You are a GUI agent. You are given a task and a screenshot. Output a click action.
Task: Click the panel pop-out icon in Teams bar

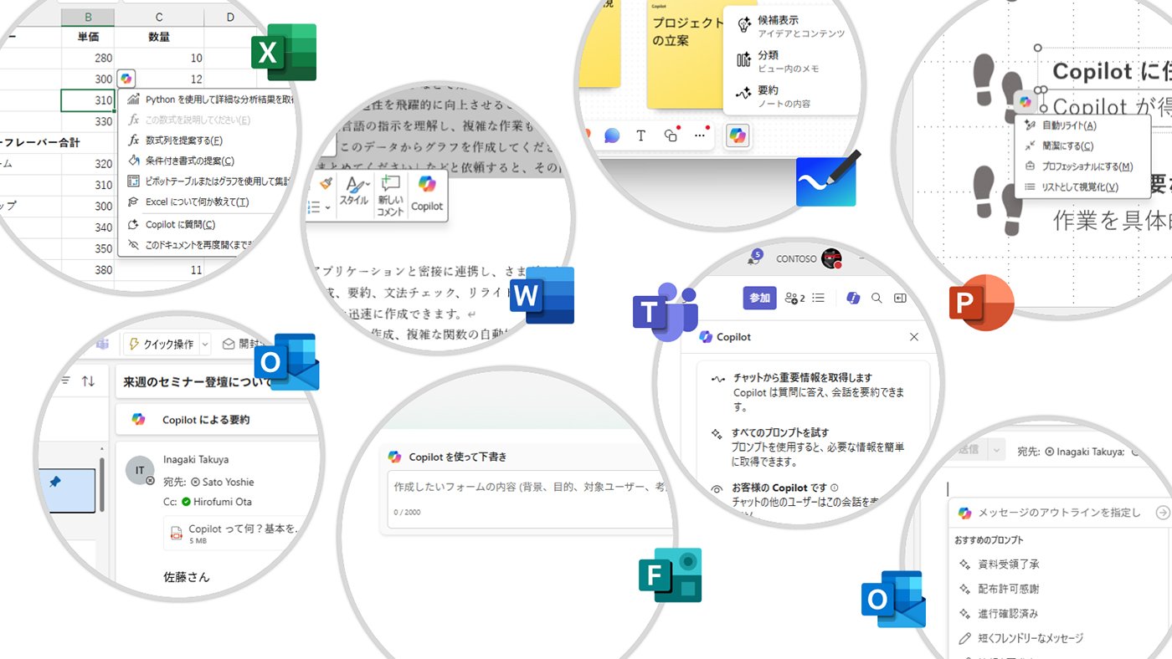coord(900,298)
